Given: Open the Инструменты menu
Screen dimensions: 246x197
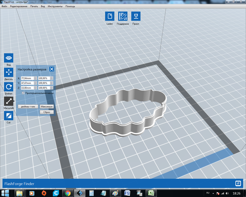Looking at the screenshot, I should 55,6.
